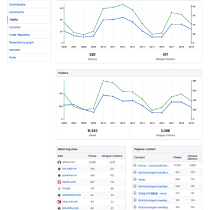Open the GSYGithubAppFlutter(lib/c... content link
The height and width of the screenshot is (210, 210).
154,186
